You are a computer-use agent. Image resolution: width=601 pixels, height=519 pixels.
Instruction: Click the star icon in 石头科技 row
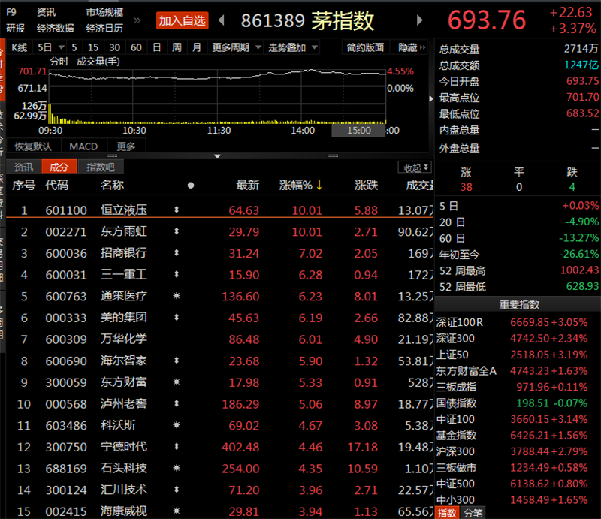click(x=177, y=468)
